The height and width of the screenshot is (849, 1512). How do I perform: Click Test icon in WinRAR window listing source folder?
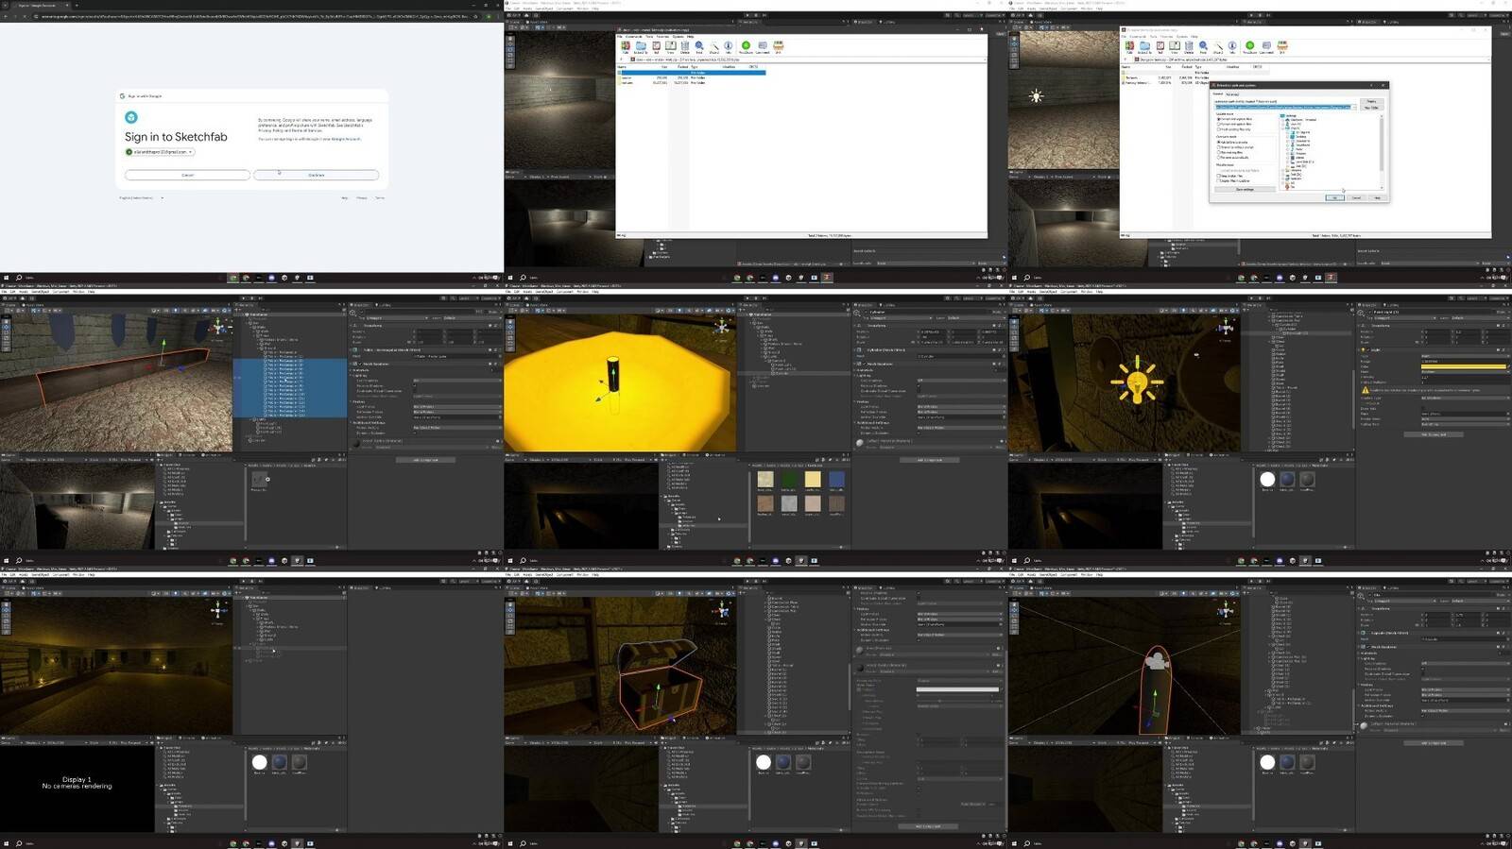point(656,46)
